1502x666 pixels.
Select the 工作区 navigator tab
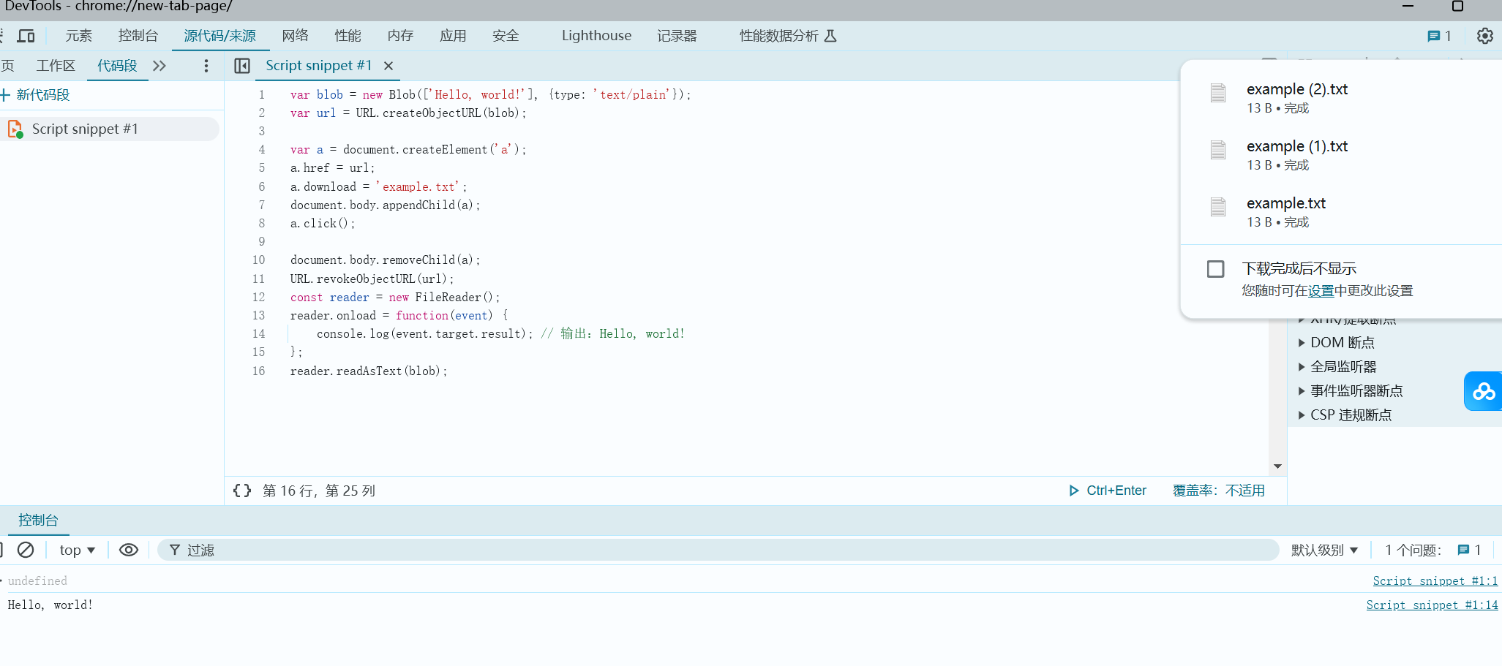(56, 66)
